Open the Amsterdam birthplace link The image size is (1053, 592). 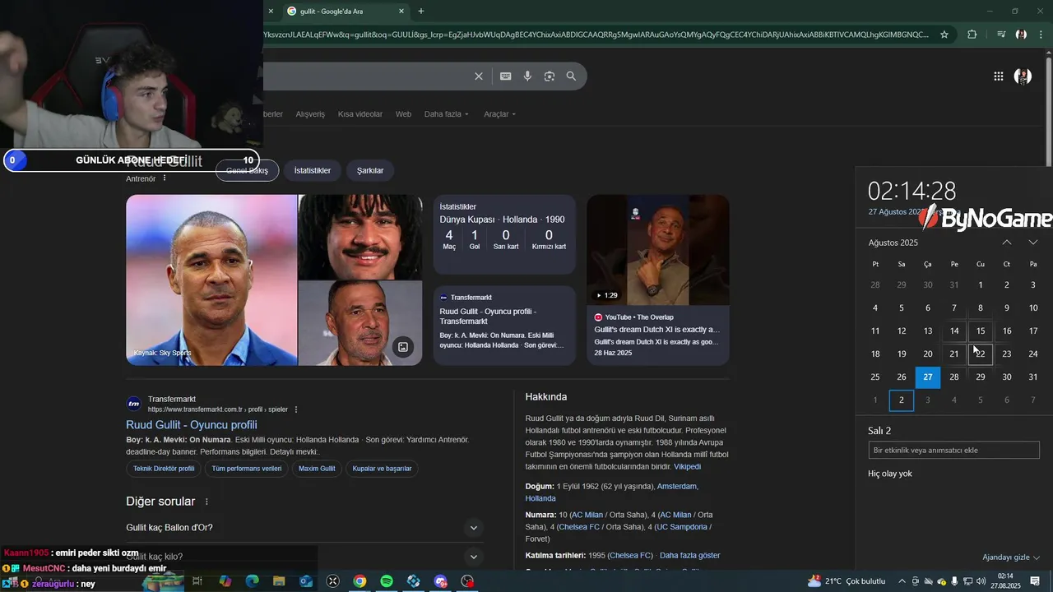[x=676, y=487]
